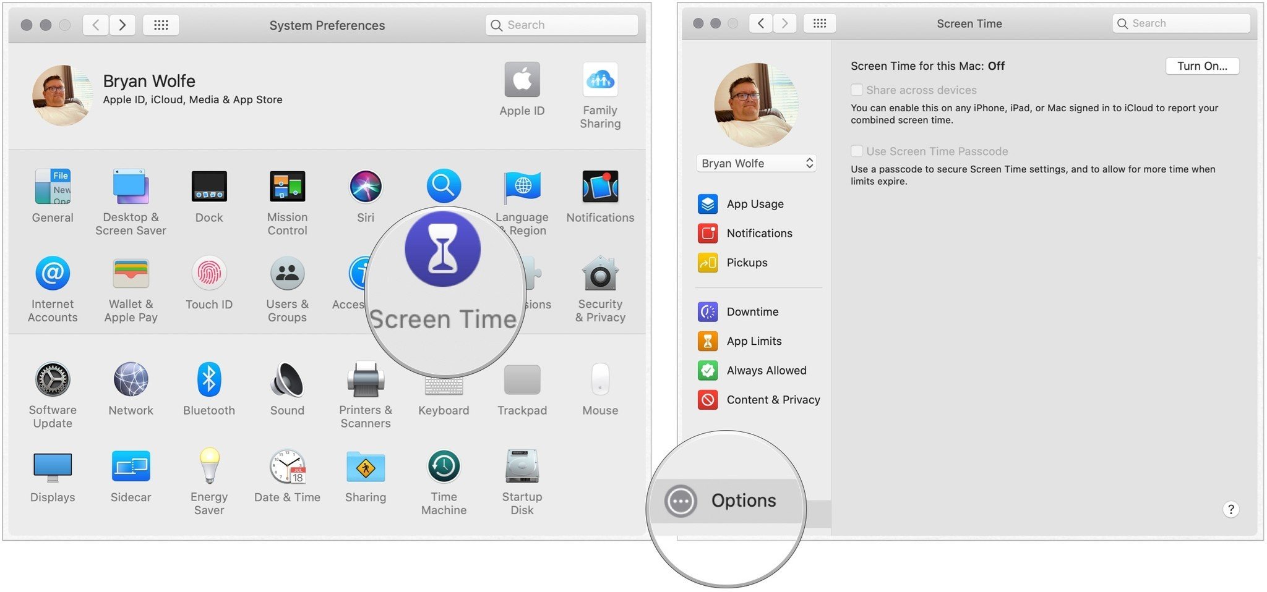The width and height of the screenshot is (1267, 592).
Task: Open Family Sharing pane
Action: click(600, 95)
